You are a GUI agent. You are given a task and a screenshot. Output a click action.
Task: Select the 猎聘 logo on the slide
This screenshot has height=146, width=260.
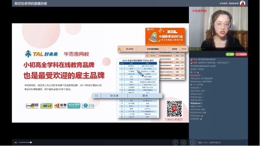tap(61, 106)
